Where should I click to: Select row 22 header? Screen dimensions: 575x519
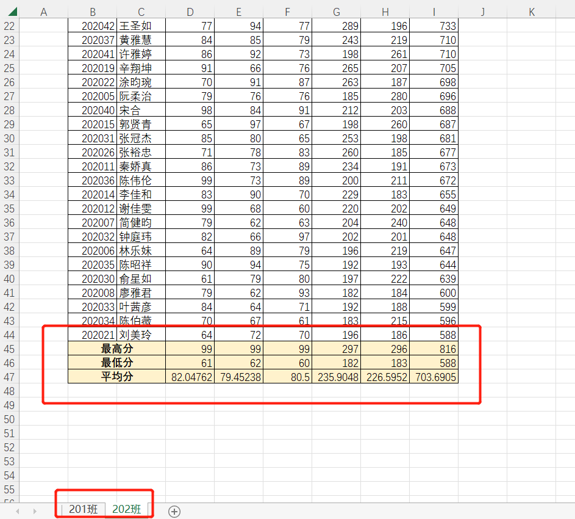(x=9, y=26)
